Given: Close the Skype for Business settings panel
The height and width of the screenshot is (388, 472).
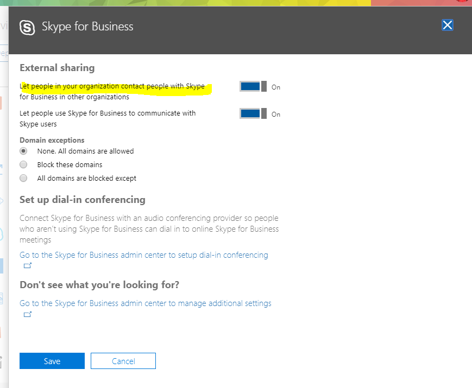Looking at the screenshot, I should pos(448,25).
